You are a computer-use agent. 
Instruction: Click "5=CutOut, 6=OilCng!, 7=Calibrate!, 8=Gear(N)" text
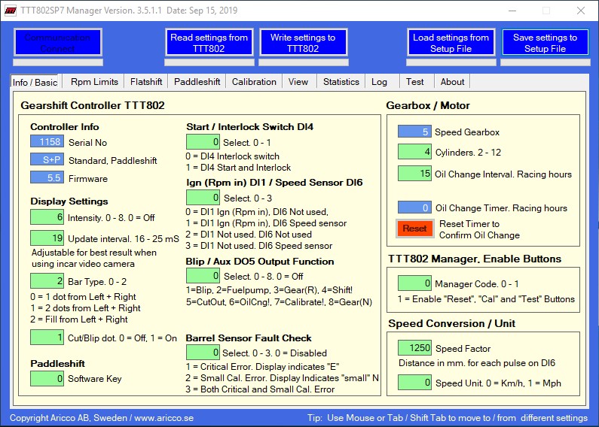pos(279,302)
